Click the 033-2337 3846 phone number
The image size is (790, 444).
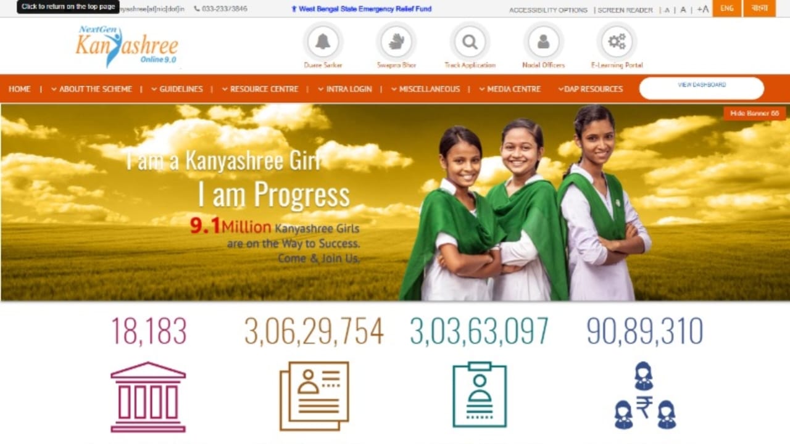220,9
